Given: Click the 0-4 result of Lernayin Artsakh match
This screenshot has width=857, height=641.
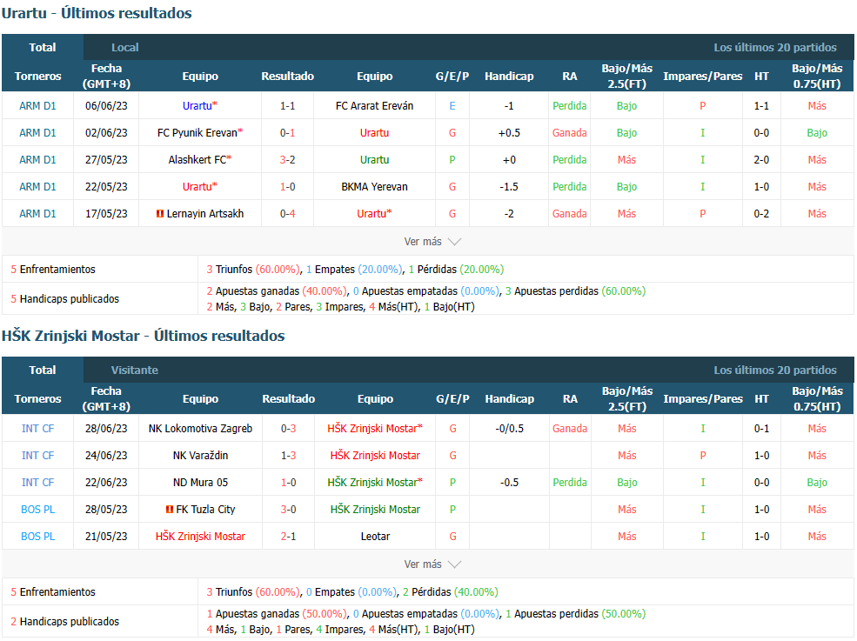Looking at the screenshot, I should 287,214.
